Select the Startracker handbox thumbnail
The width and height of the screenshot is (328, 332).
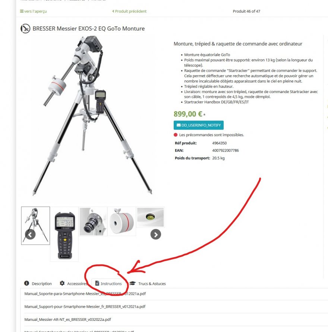(x=64, y=234)
